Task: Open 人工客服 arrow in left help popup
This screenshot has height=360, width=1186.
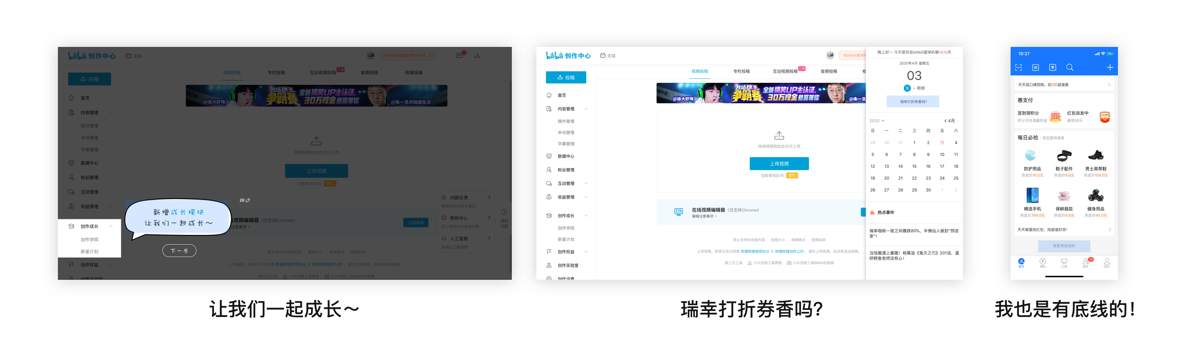Action: coord(489,238)
